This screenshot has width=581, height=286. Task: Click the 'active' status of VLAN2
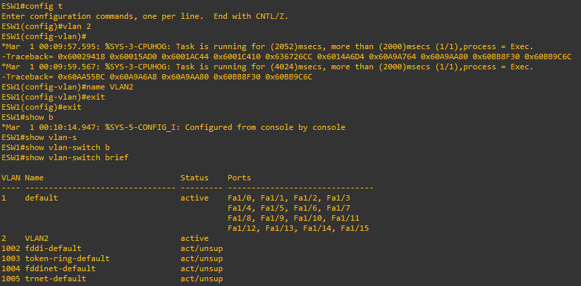coord(195,238)
